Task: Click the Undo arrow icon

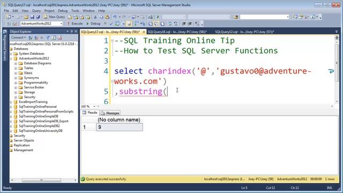Action: click(115, 17)
